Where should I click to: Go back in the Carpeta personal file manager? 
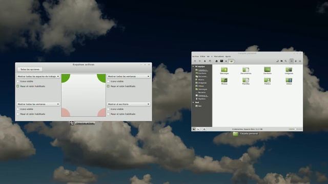(195, 61)
